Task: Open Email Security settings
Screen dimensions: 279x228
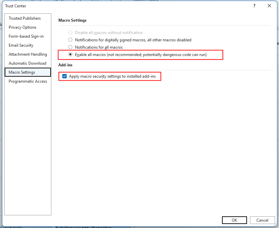Action: [21, 45]
